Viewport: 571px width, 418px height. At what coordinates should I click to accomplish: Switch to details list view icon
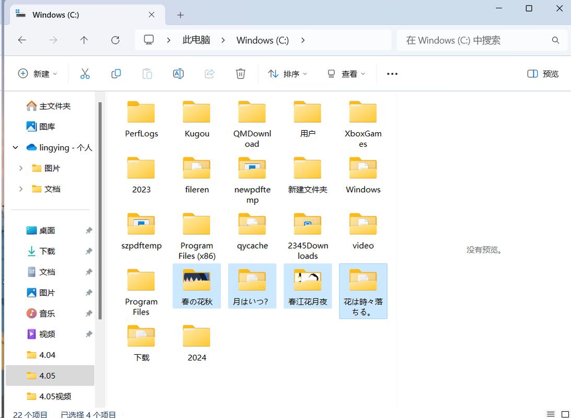click(x=551, y=414)
